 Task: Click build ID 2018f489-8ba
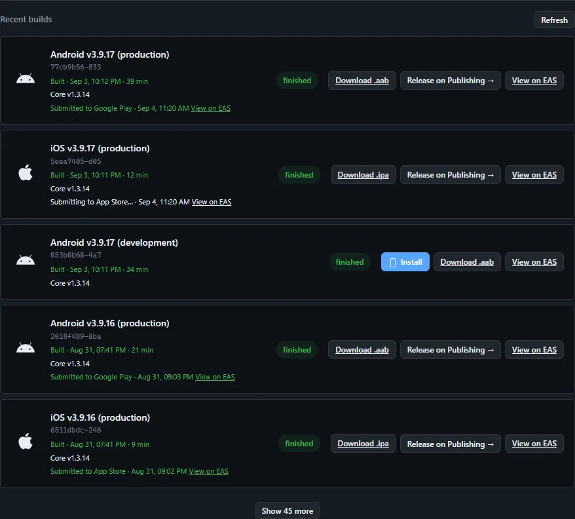pos(75,336)
